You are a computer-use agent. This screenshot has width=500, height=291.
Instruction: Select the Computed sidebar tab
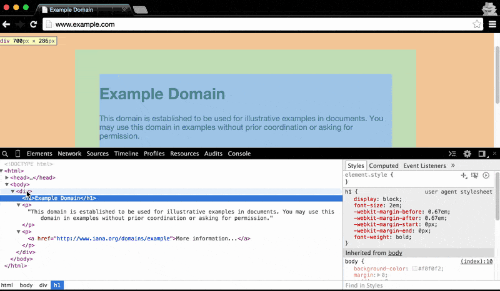(x=384, y=165)
